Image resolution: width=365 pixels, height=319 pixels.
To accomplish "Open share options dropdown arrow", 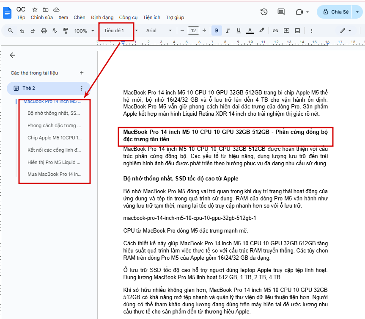I will pyautogui.click(x=357, y=12).
